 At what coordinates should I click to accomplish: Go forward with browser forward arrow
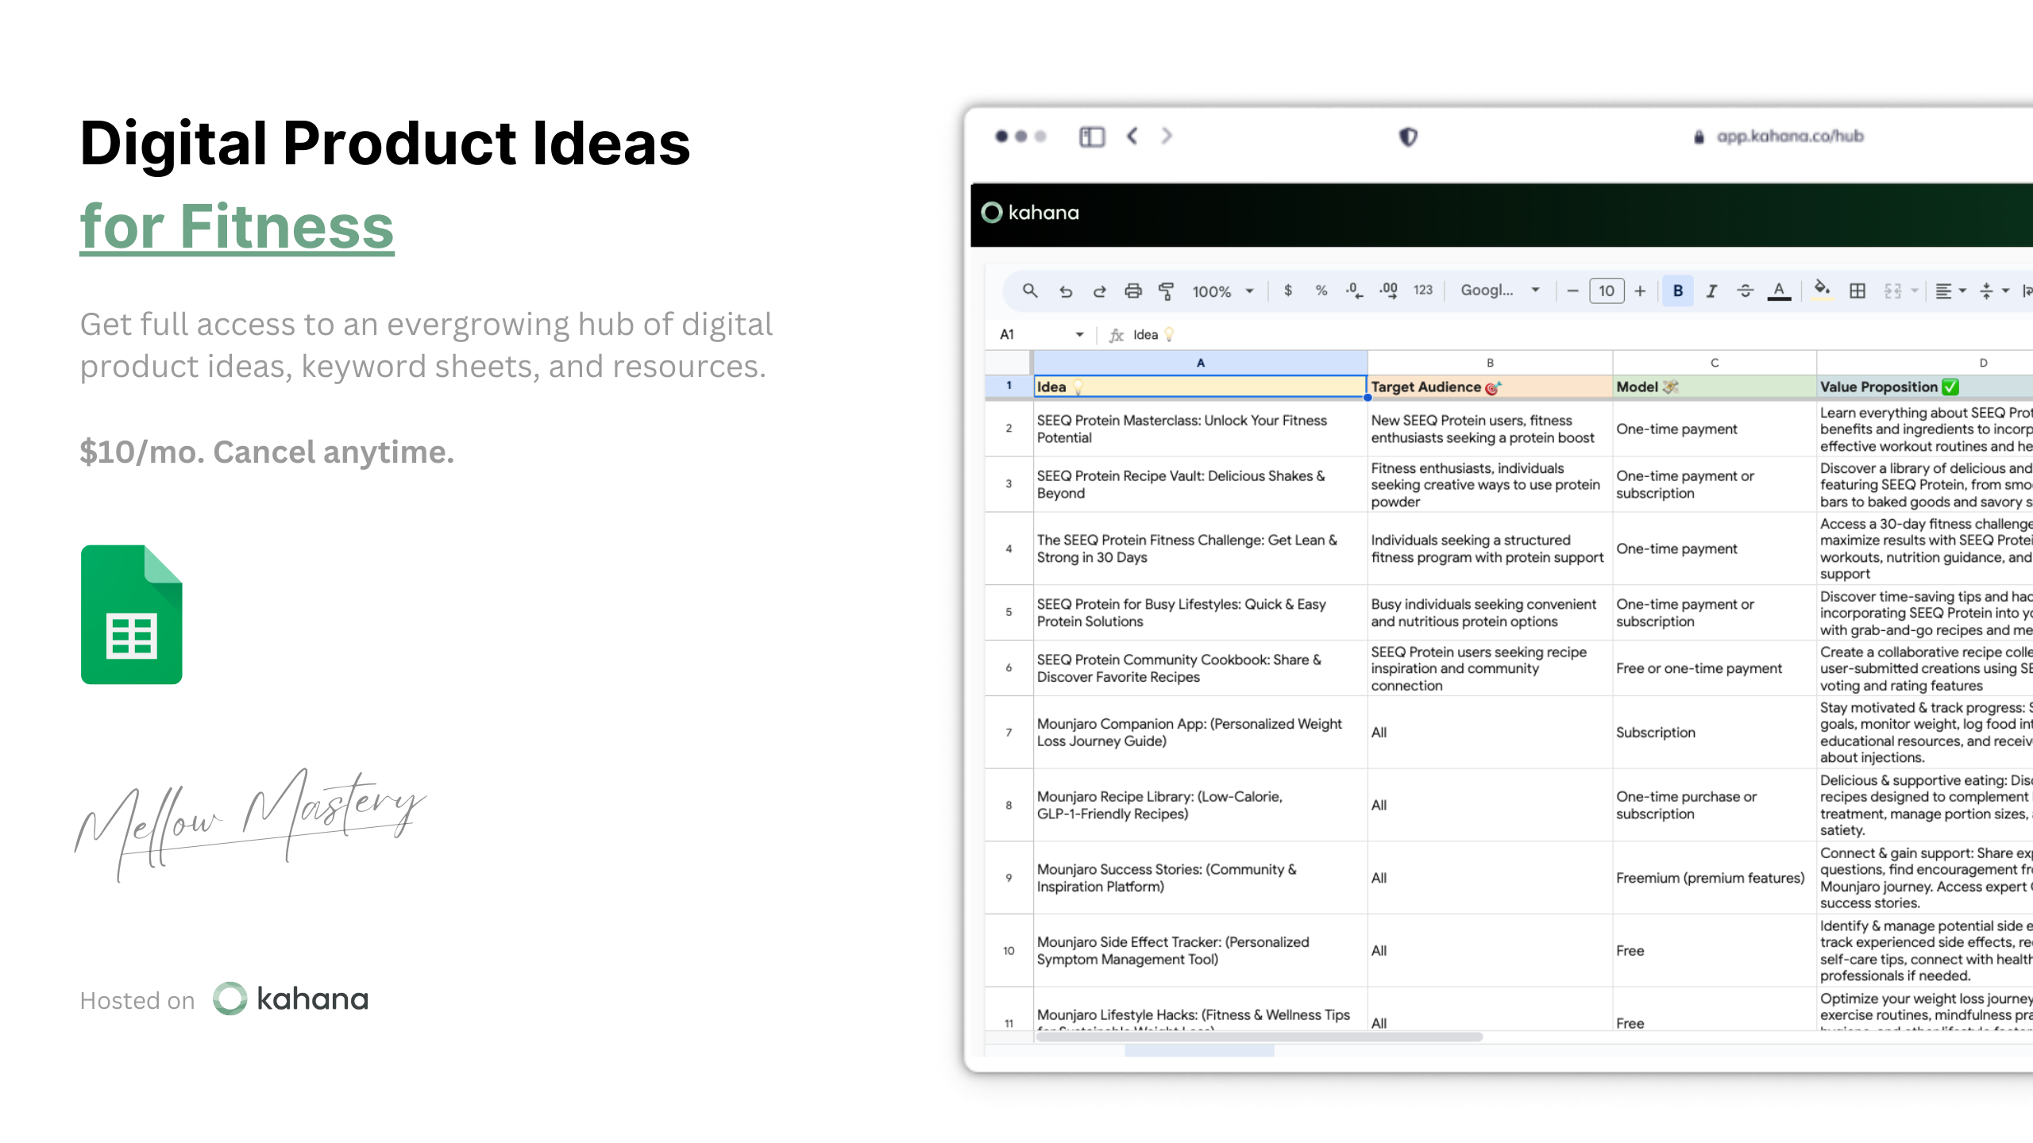pyautogui.click(x=1166, y=136)
